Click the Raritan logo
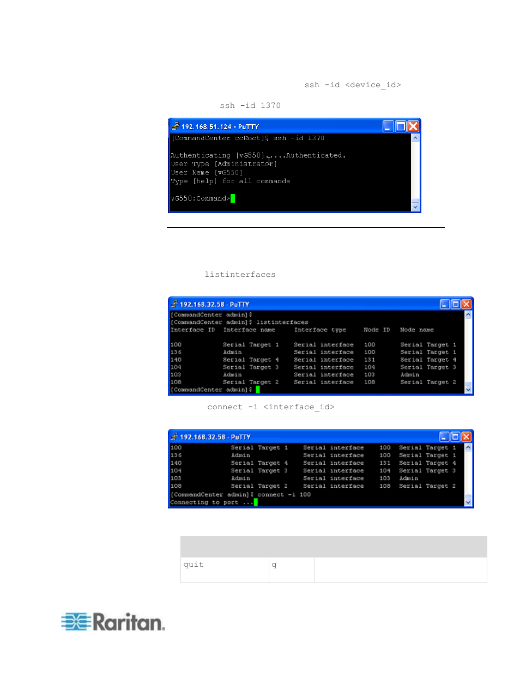 point(113,622)
